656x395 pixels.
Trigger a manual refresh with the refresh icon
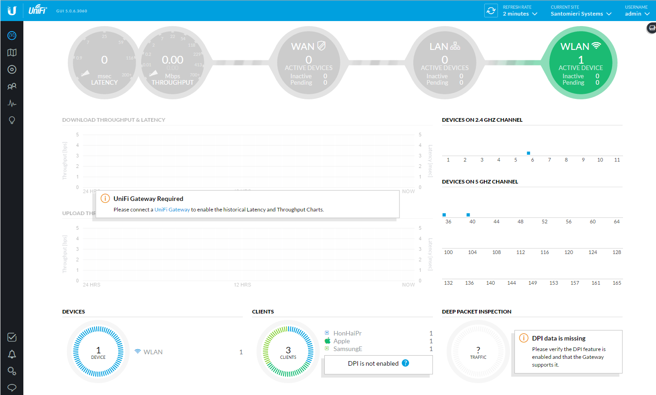[491, 10]
